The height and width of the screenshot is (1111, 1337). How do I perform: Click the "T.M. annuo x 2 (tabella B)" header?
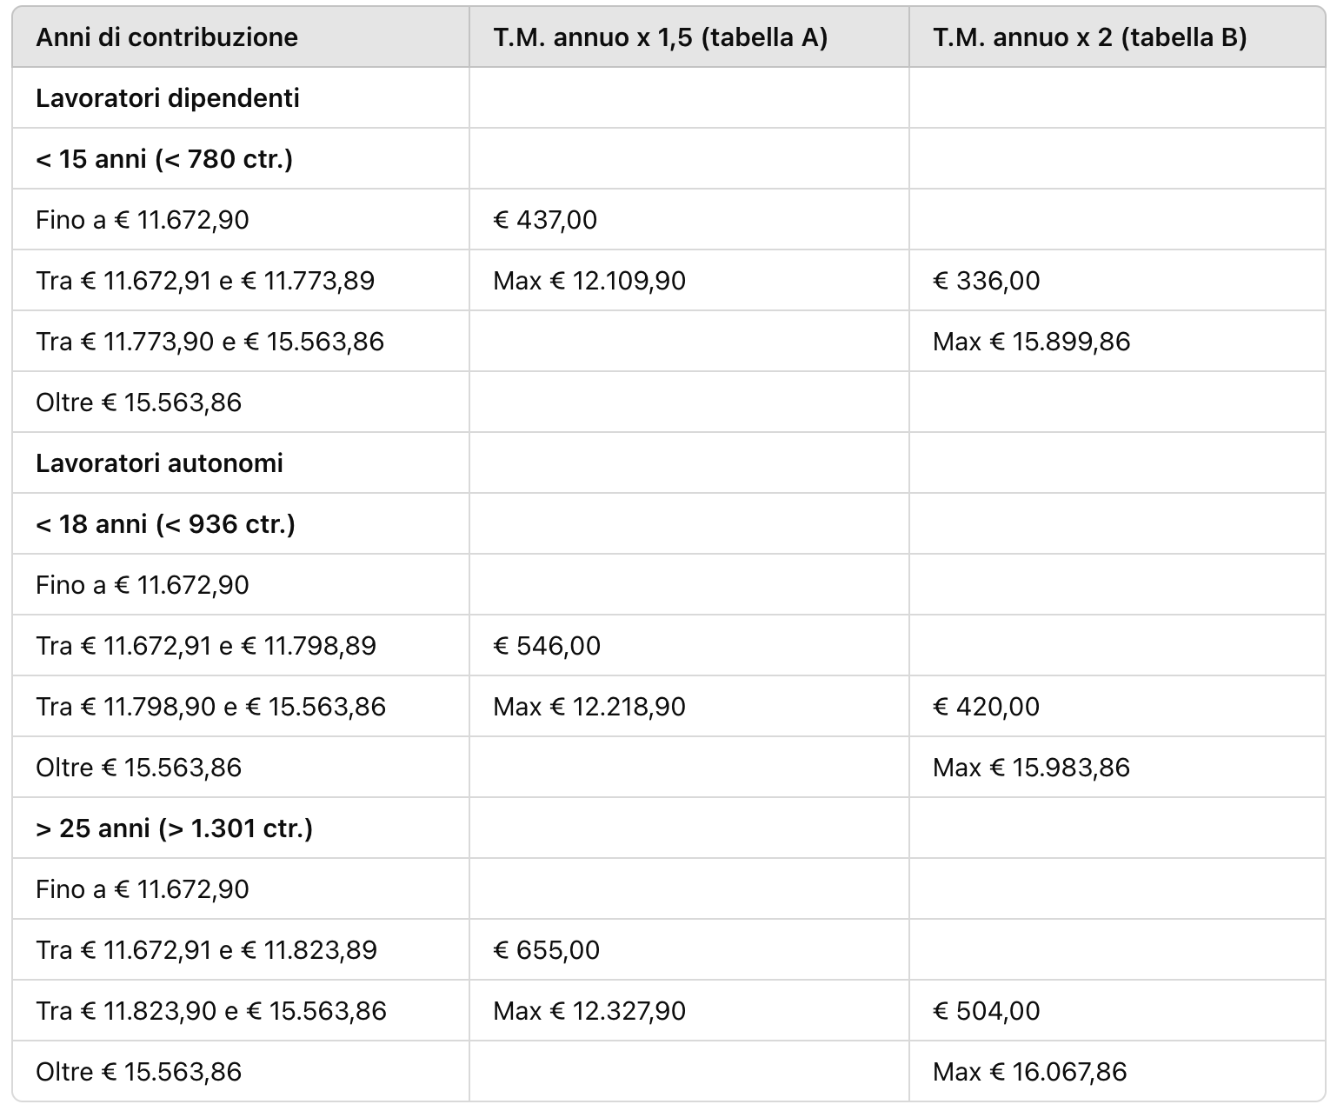click(x=1089, y=37)
